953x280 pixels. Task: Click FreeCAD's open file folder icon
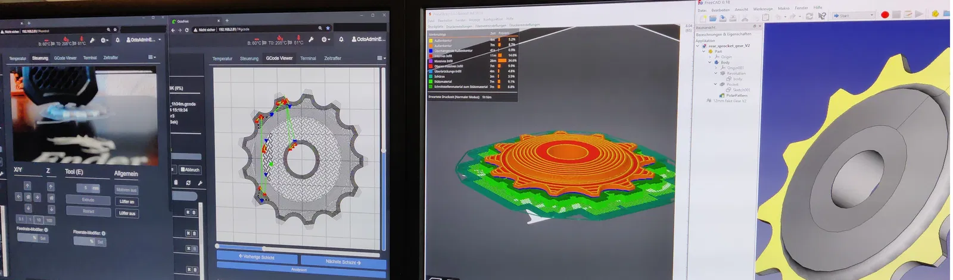coord(713,18)
